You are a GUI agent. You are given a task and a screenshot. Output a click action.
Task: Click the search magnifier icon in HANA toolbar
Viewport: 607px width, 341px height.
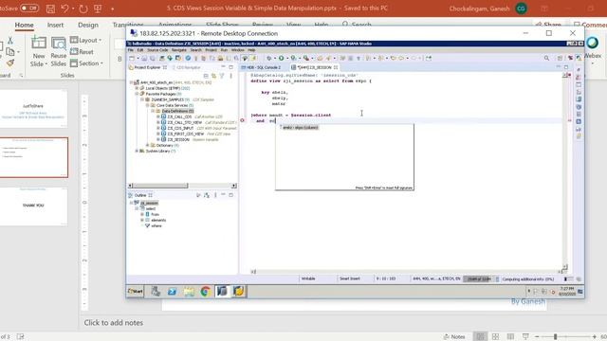click(546, 58)
